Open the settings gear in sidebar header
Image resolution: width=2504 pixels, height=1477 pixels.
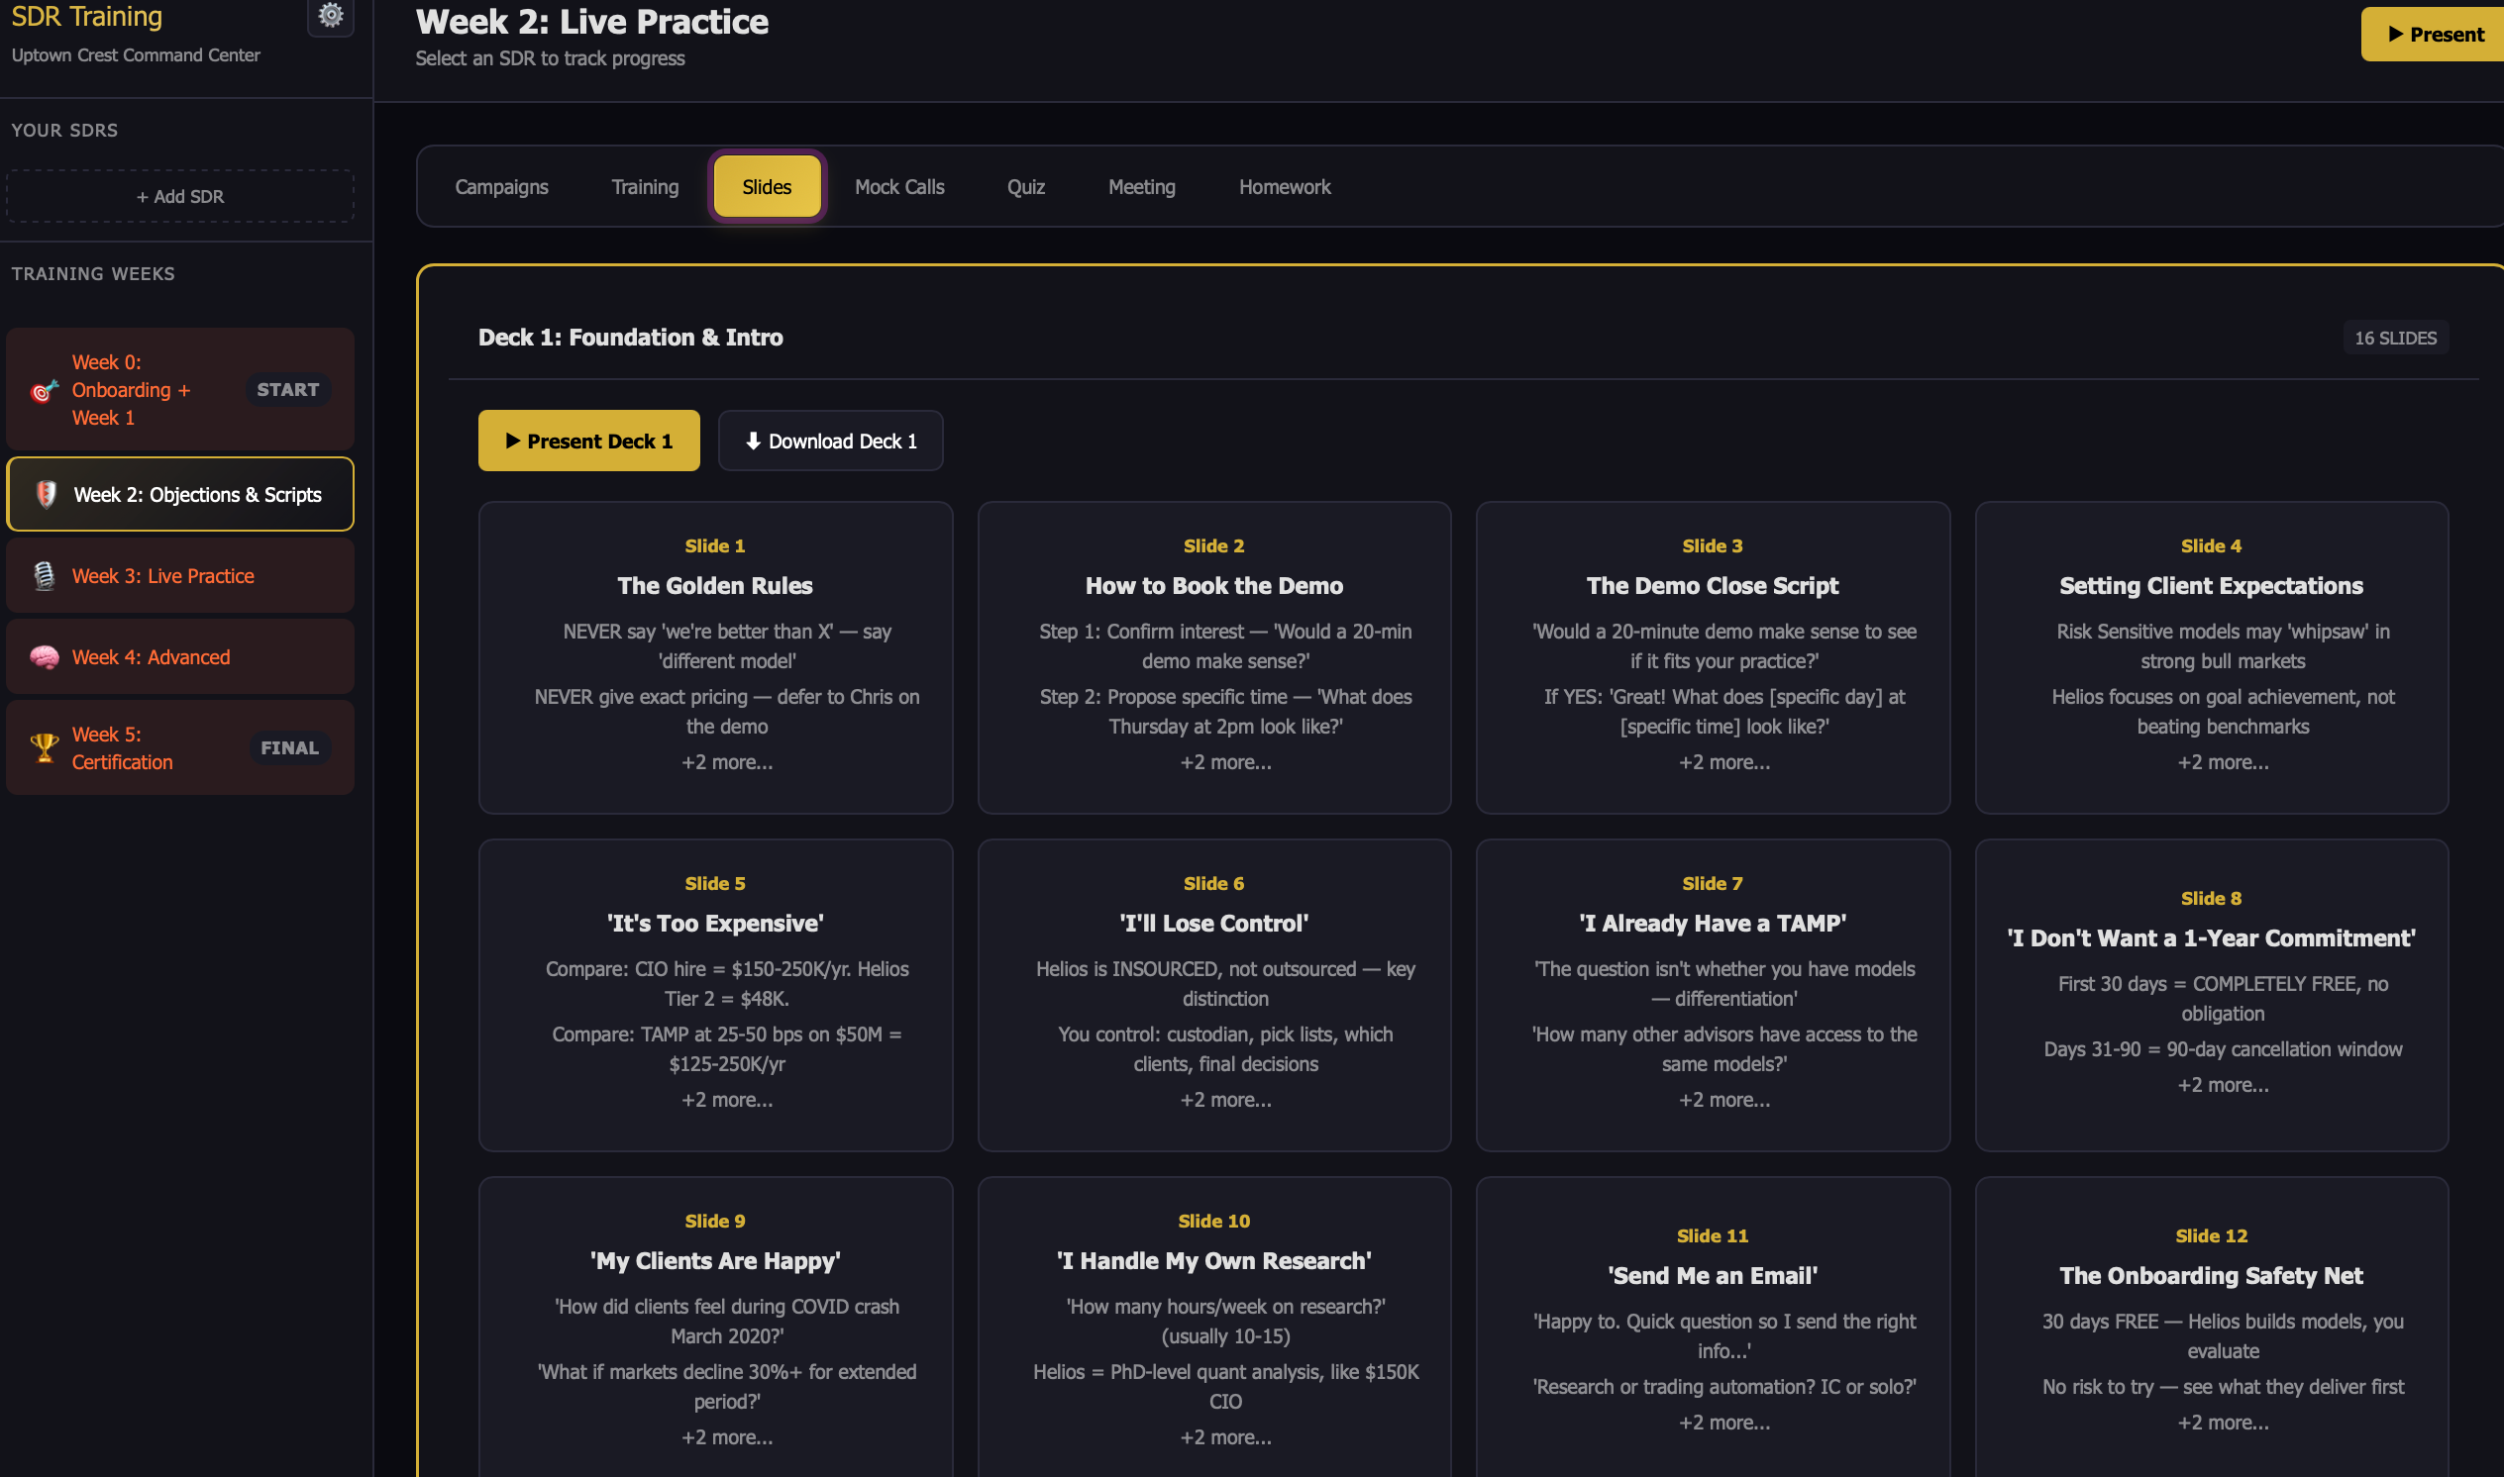coord(331,15)
